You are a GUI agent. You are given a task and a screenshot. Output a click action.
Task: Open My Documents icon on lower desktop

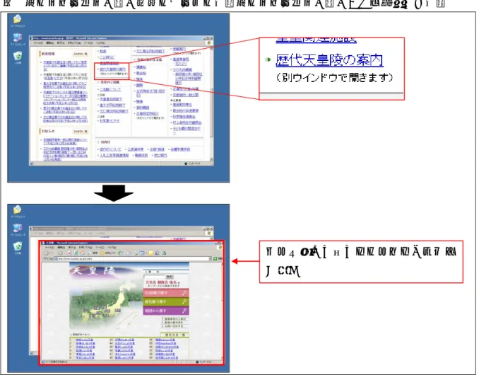[18, 211]
